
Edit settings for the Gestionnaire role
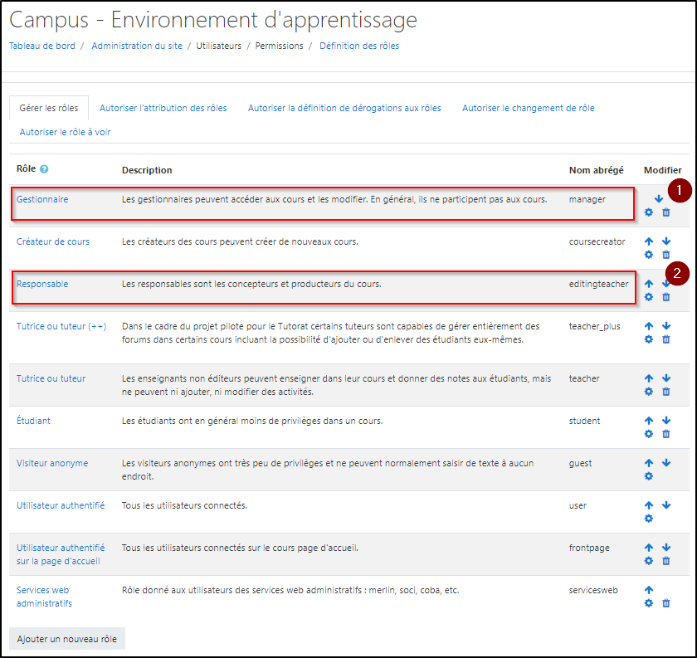point(649,212)
